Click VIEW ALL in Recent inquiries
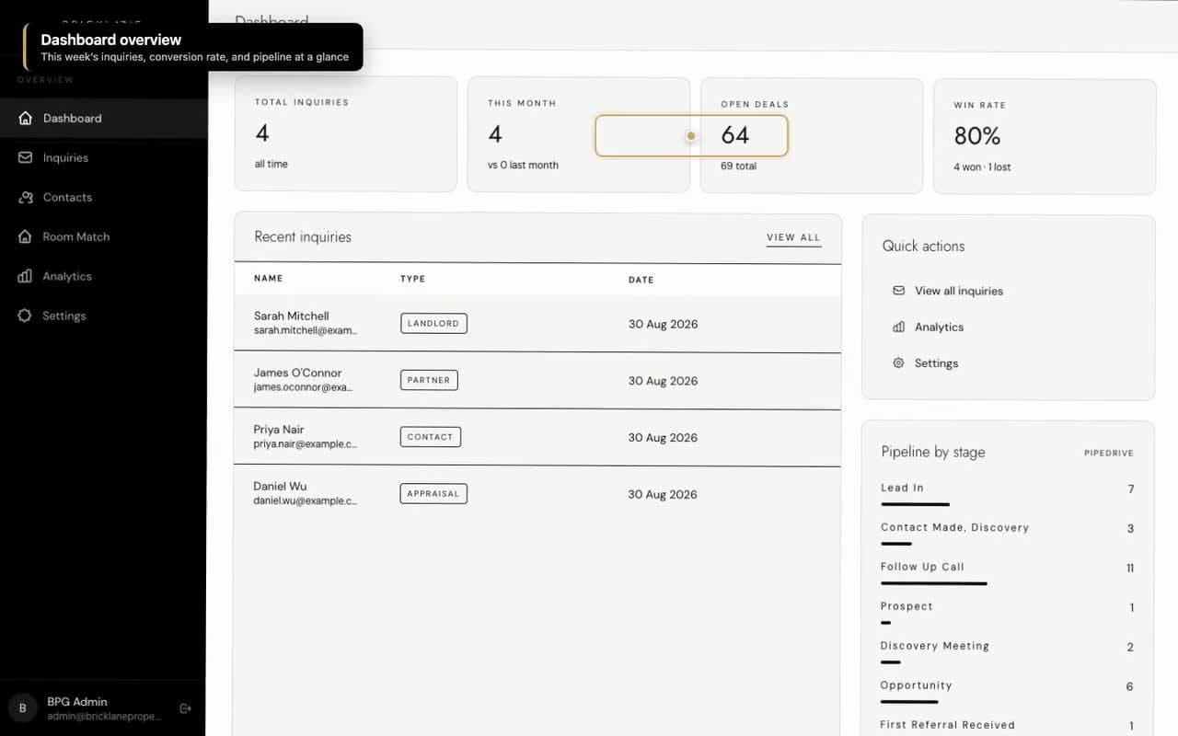 click(x=793, y=237)
